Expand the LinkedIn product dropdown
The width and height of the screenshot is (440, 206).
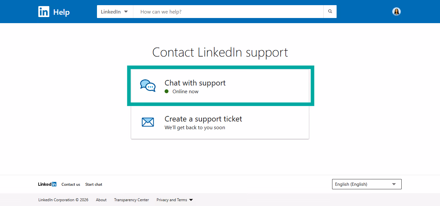[x=115, y=12]
